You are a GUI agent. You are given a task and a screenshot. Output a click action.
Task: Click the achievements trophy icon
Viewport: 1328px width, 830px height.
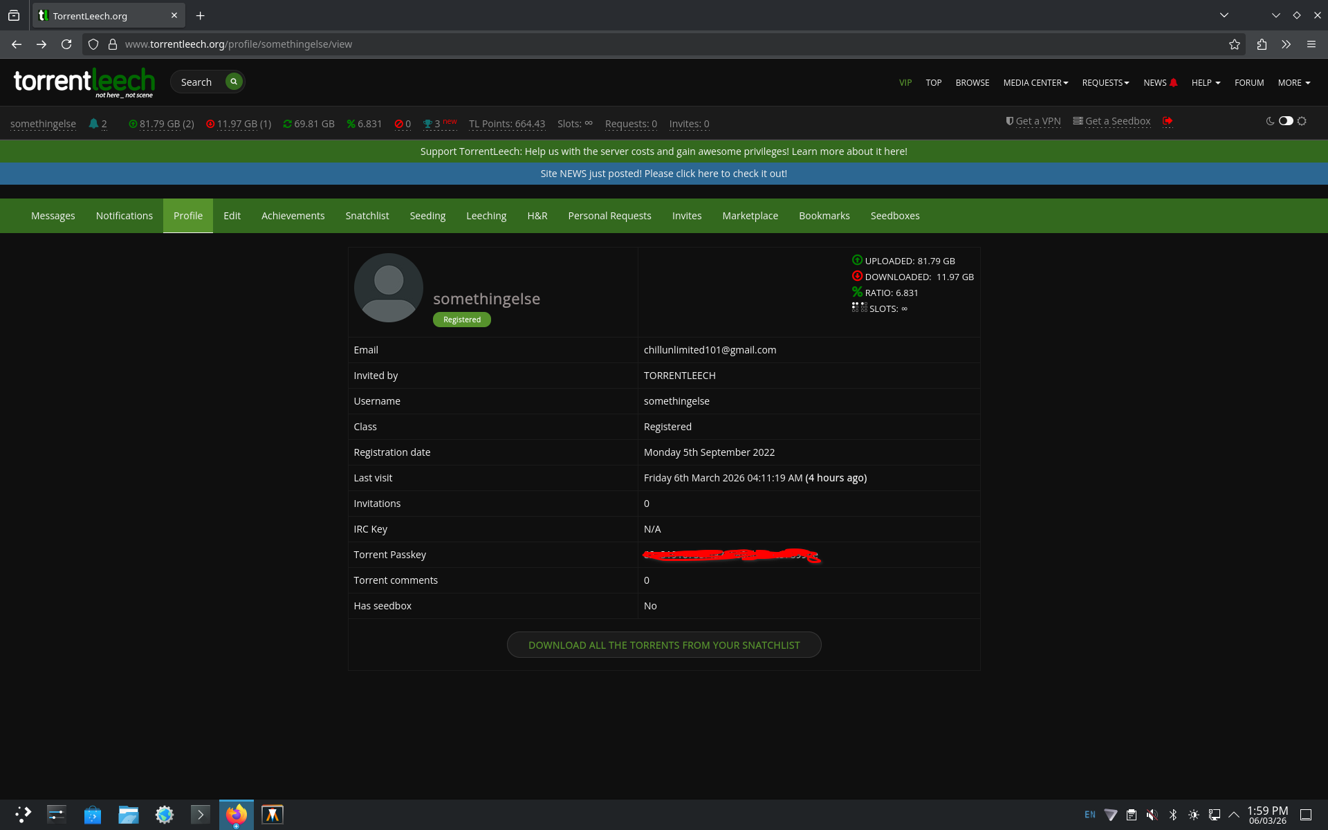pos(427,124)
